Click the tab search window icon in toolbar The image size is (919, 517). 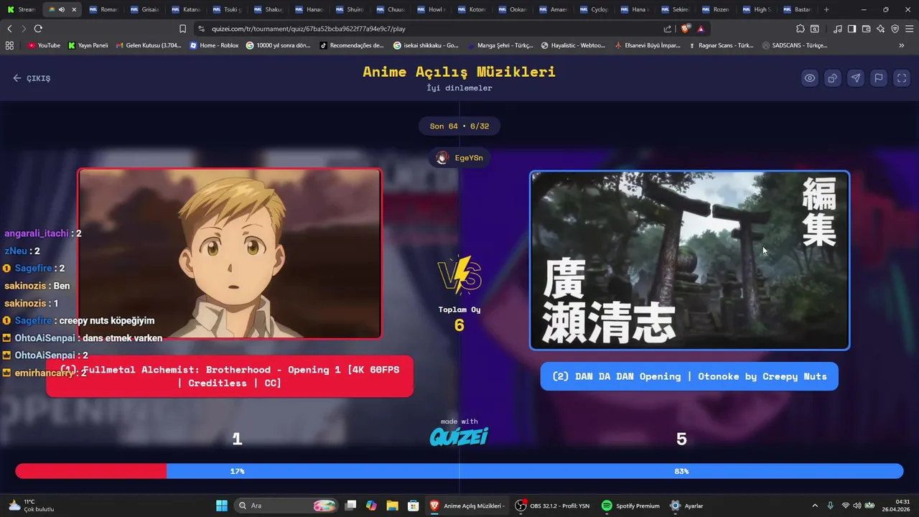pyautogui.click(x=815, y=29)
